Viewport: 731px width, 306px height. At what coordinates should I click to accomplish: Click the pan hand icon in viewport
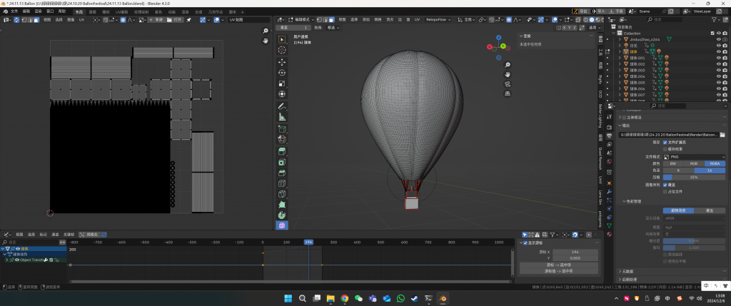(x=507, y=73)
